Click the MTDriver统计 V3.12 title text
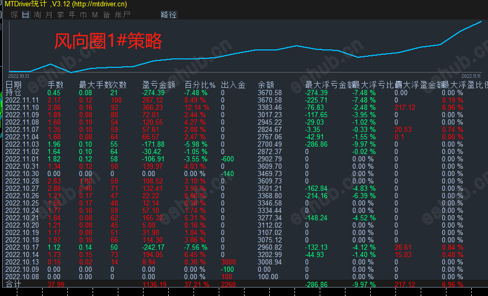488x296 pixels. (66, 4)
